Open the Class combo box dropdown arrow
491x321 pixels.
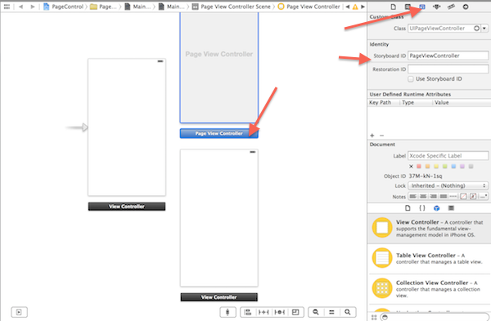coord(484,28)
